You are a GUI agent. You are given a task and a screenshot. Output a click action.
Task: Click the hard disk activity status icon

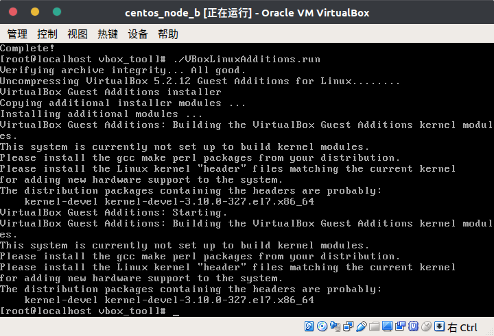pos(309,326)
